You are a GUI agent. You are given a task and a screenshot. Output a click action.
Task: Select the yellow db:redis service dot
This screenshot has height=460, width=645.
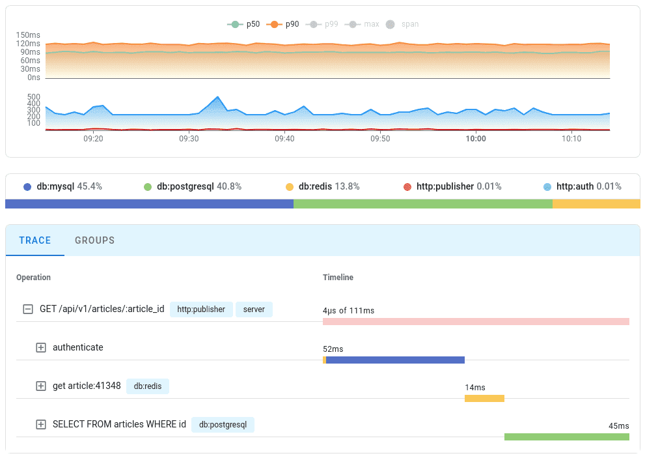[x=290, y=186]
